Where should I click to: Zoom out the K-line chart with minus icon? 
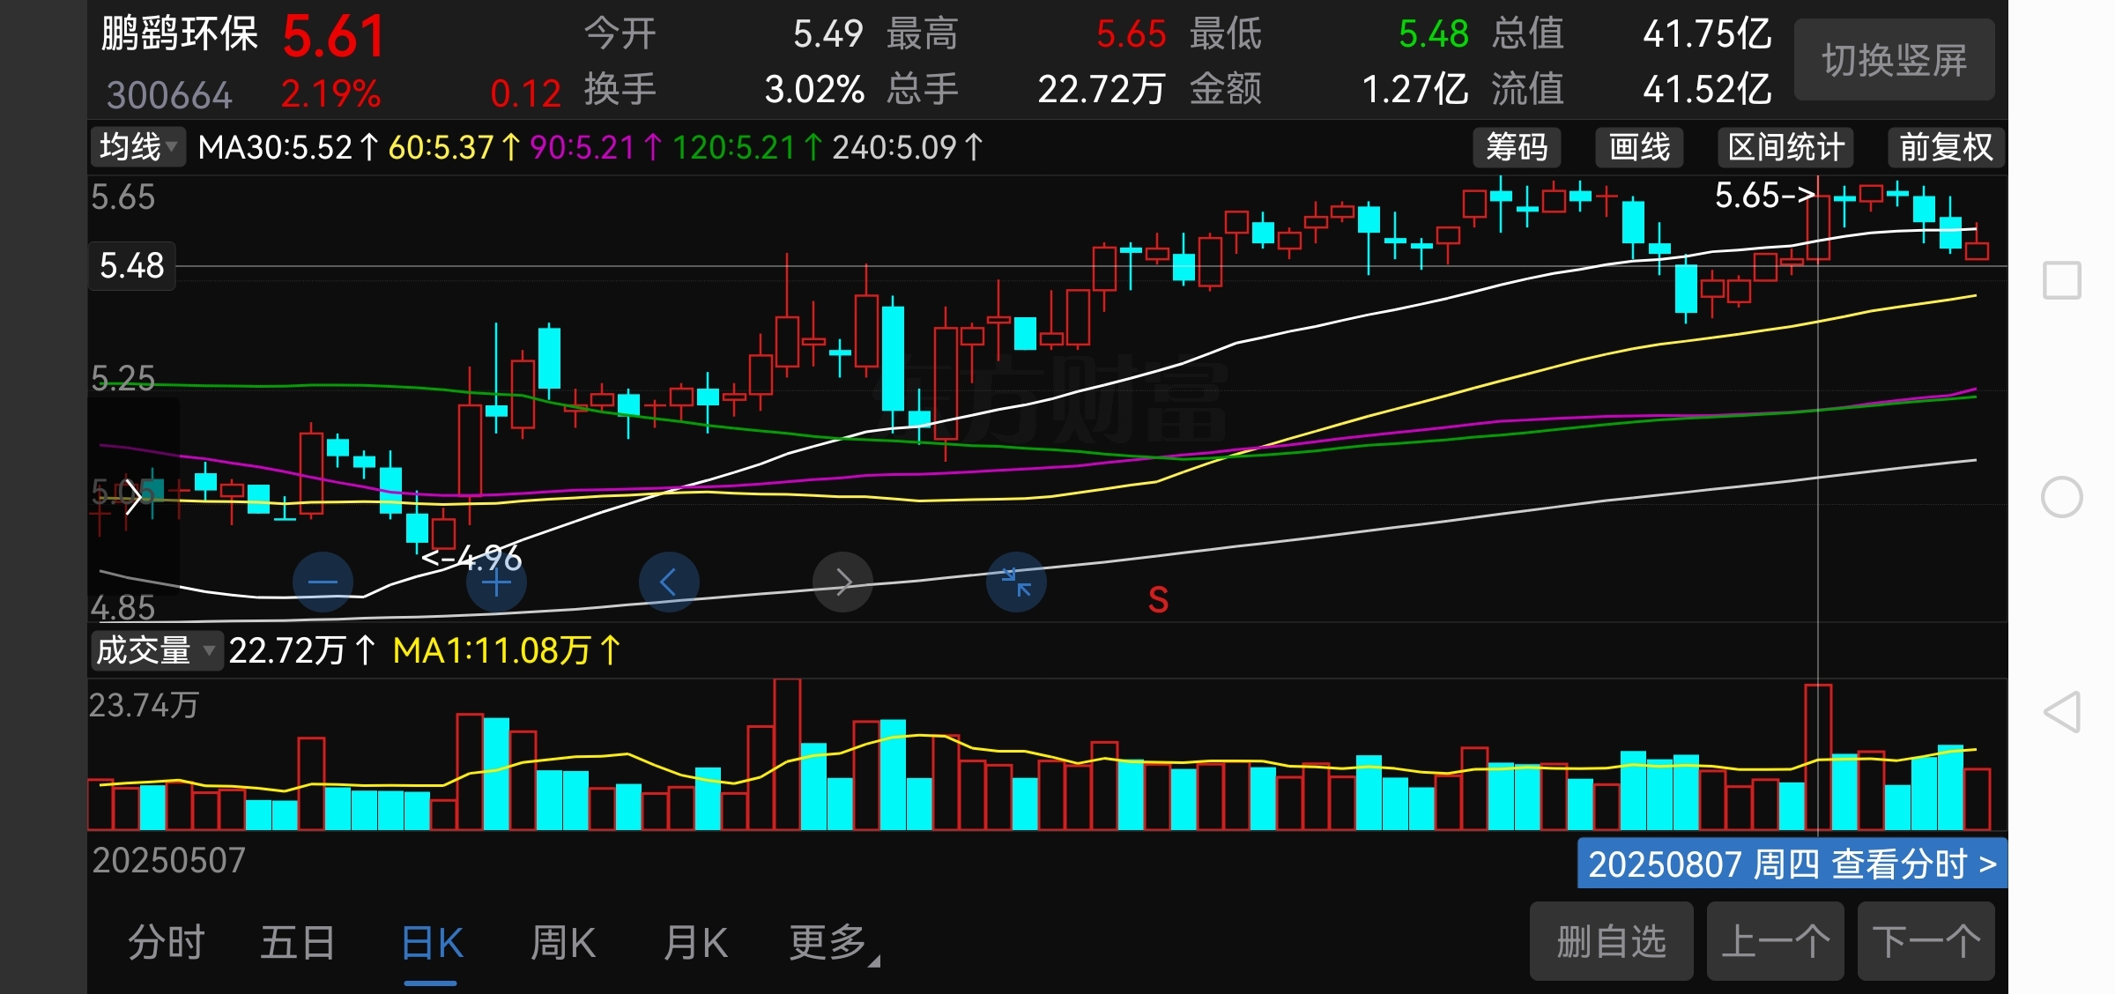pyautogui.click(x=323, y=582)
